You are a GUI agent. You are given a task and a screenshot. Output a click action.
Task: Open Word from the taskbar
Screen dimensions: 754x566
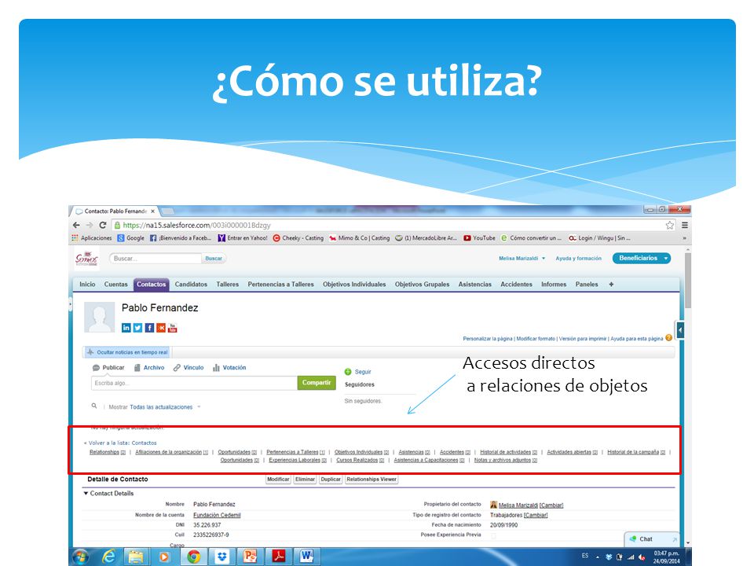(x=306, y=557)
